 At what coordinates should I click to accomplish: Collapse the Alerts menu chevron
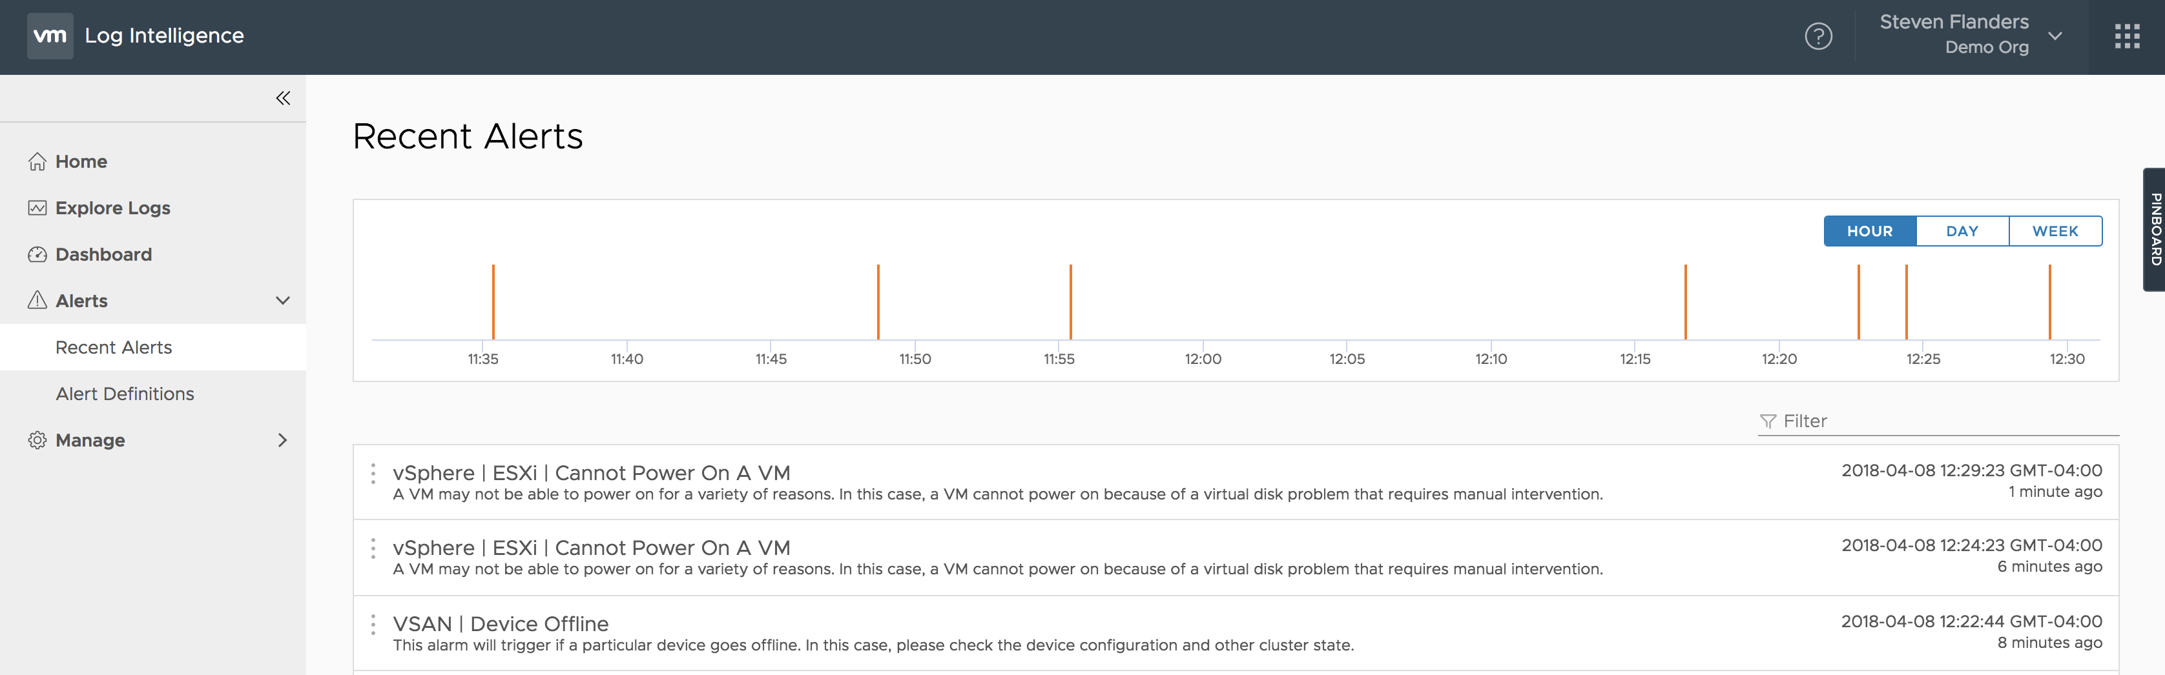click(x=284, y=301)
